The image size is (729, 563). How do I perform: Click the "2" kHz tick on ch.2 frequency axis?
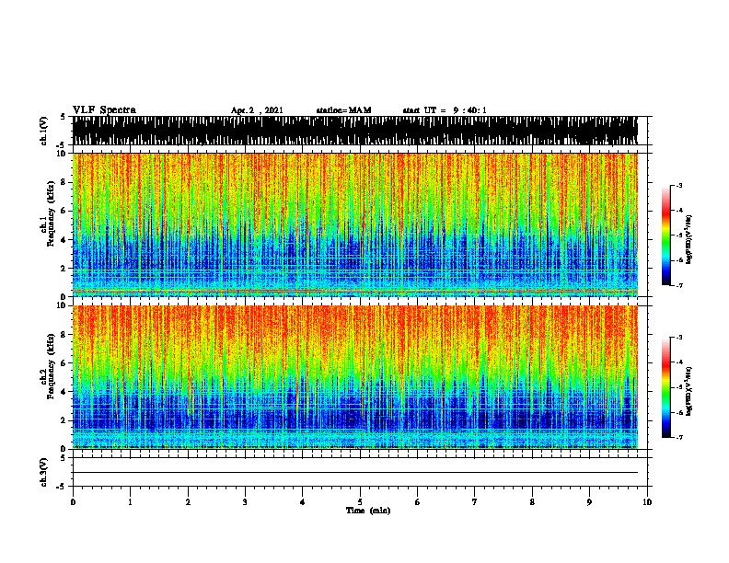point(64,420)
